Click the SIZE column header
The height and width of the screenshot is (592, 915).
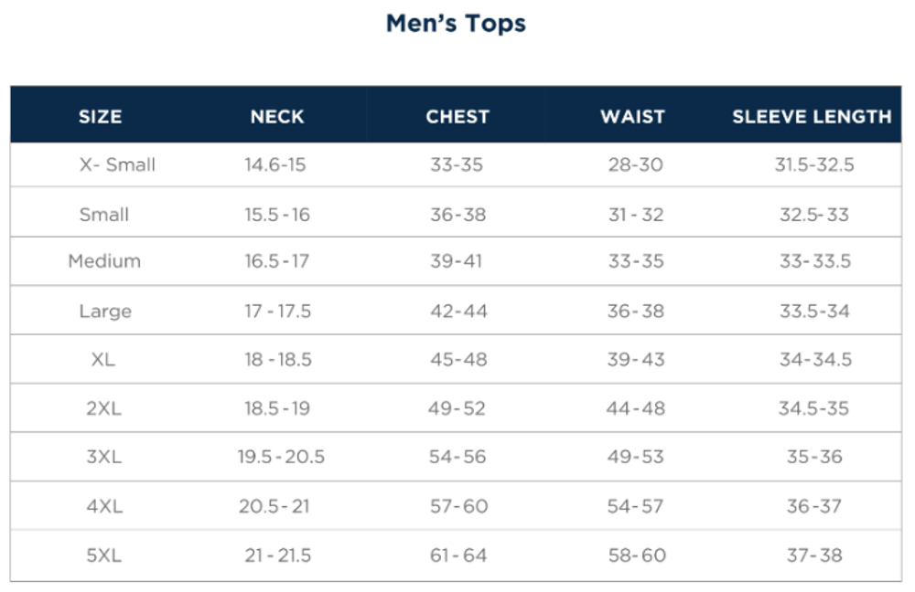pos(100,117)
